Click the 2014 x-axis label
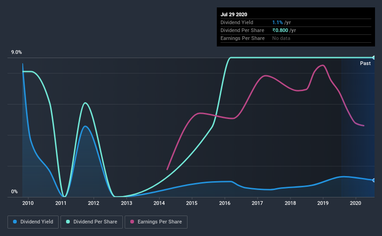This screenshot has height=236, width=382. 159,203
